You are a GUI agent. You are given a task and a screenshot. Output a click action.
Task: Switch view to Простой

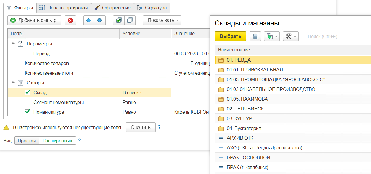[x=27, y=141]
